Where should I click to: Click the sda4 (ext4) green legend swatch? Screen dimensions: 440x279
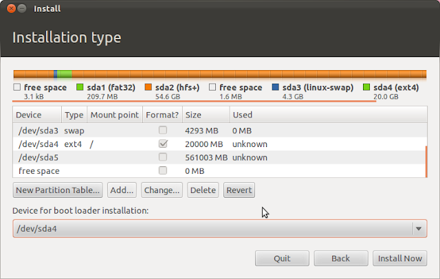coord(366,87)
